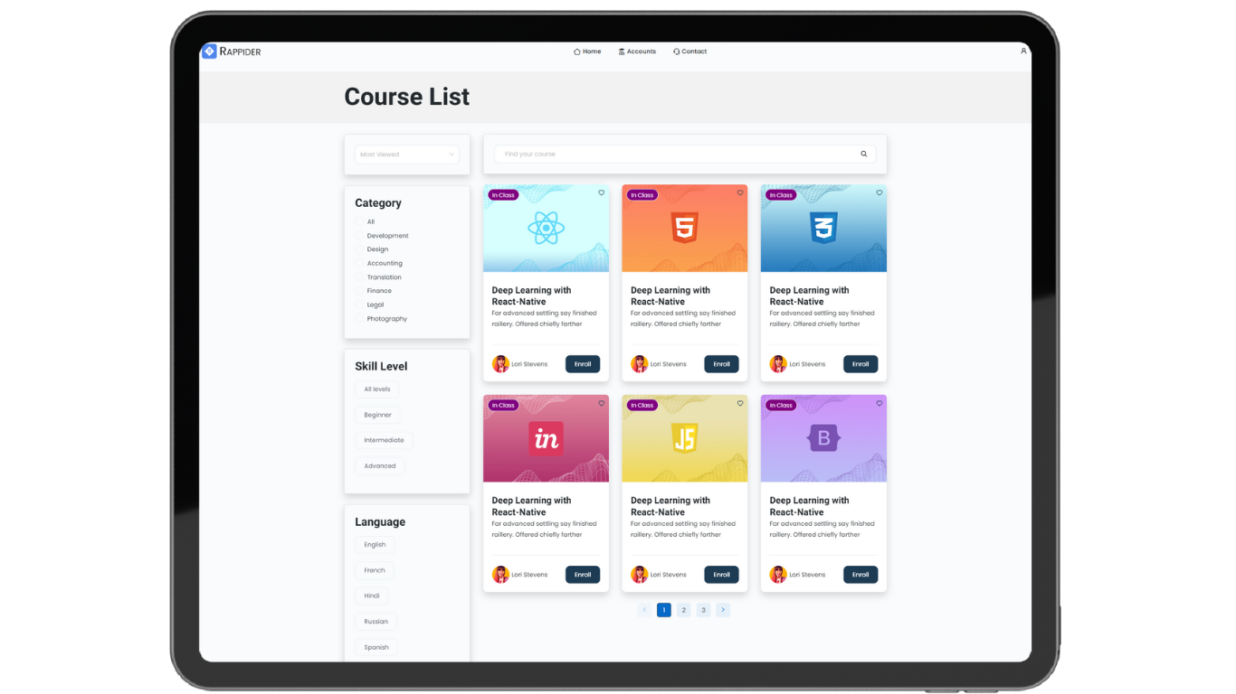Click Lori Stevens avatar on JS card
This screenshot has height=694, width=1236.
coord(640,575)
